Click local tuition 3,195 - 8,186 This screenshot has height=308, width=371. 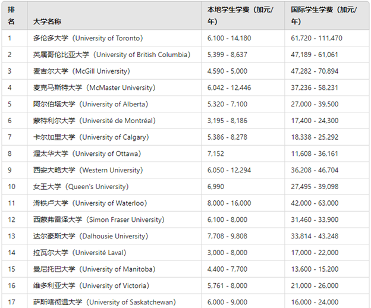[x=227, y=121]
